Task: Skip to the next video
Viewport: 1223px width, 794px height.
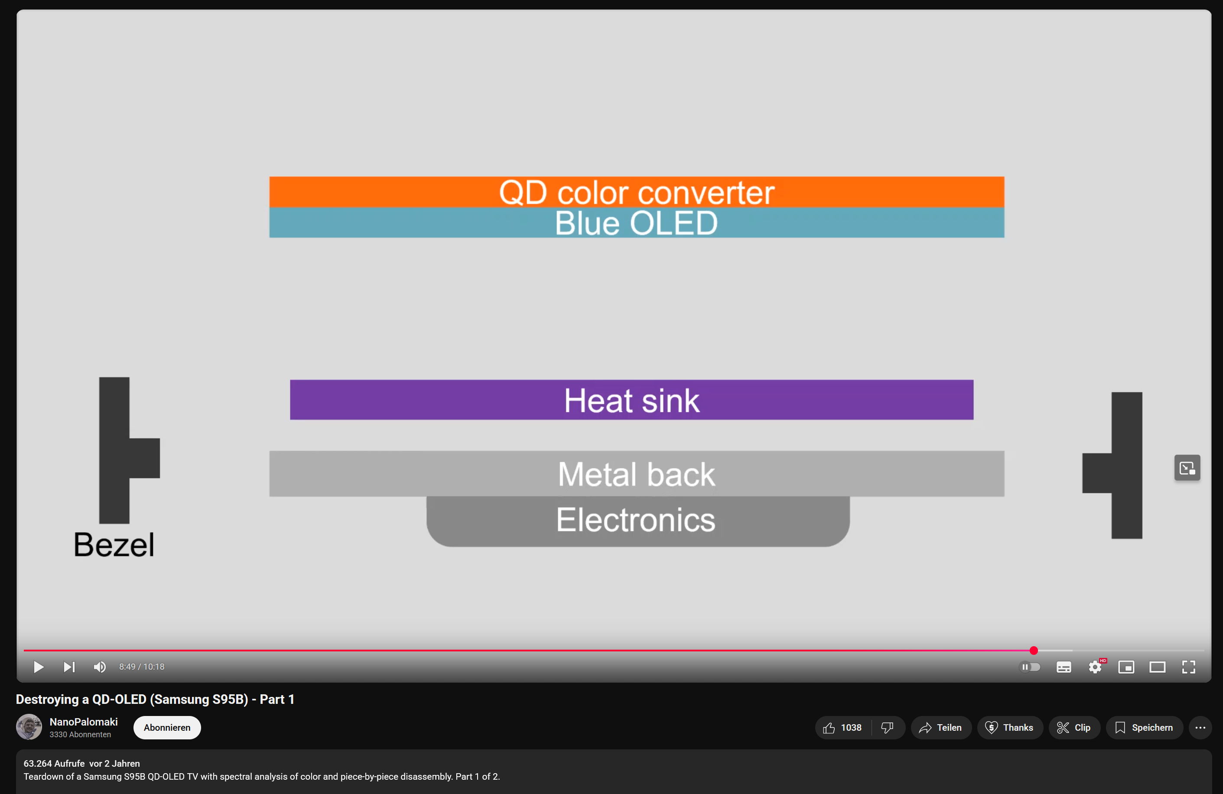Action: tap(69, 667)
